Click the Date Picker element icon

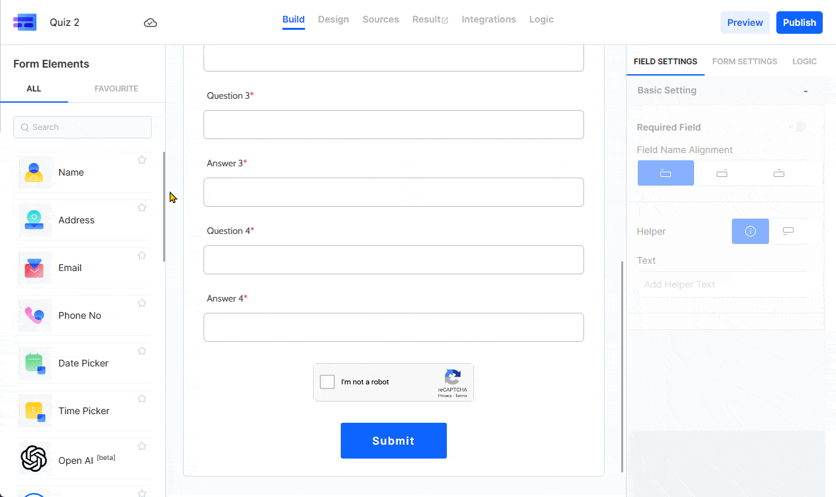point(35,362)
